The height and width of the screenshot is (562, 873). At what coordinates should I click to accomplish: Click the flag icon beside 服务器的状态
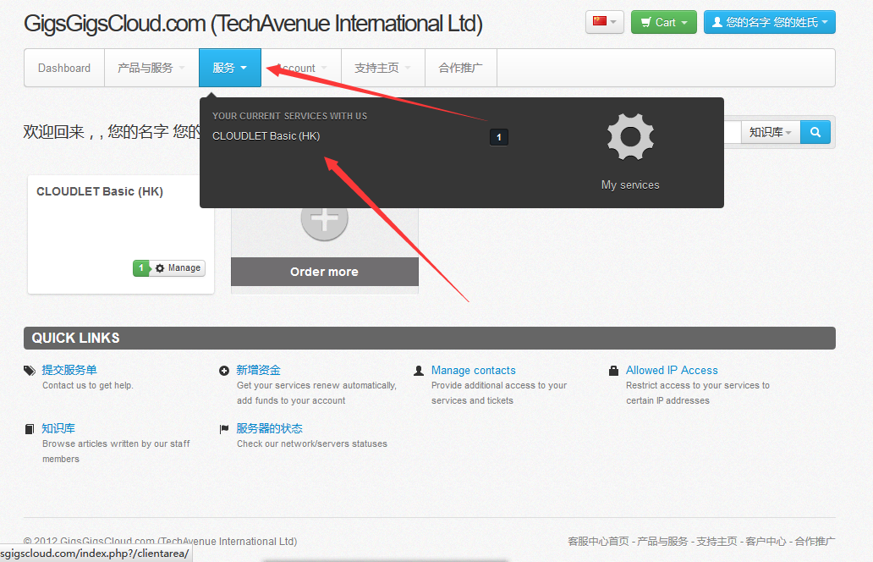tap(224, 429)
